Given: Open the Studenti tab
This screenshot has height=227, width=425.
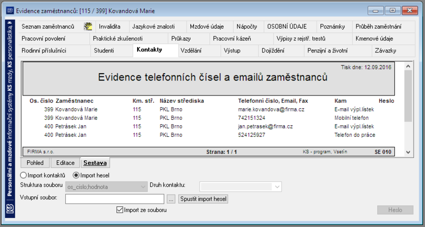Looking at the screenshot, I should pos(112,50).
